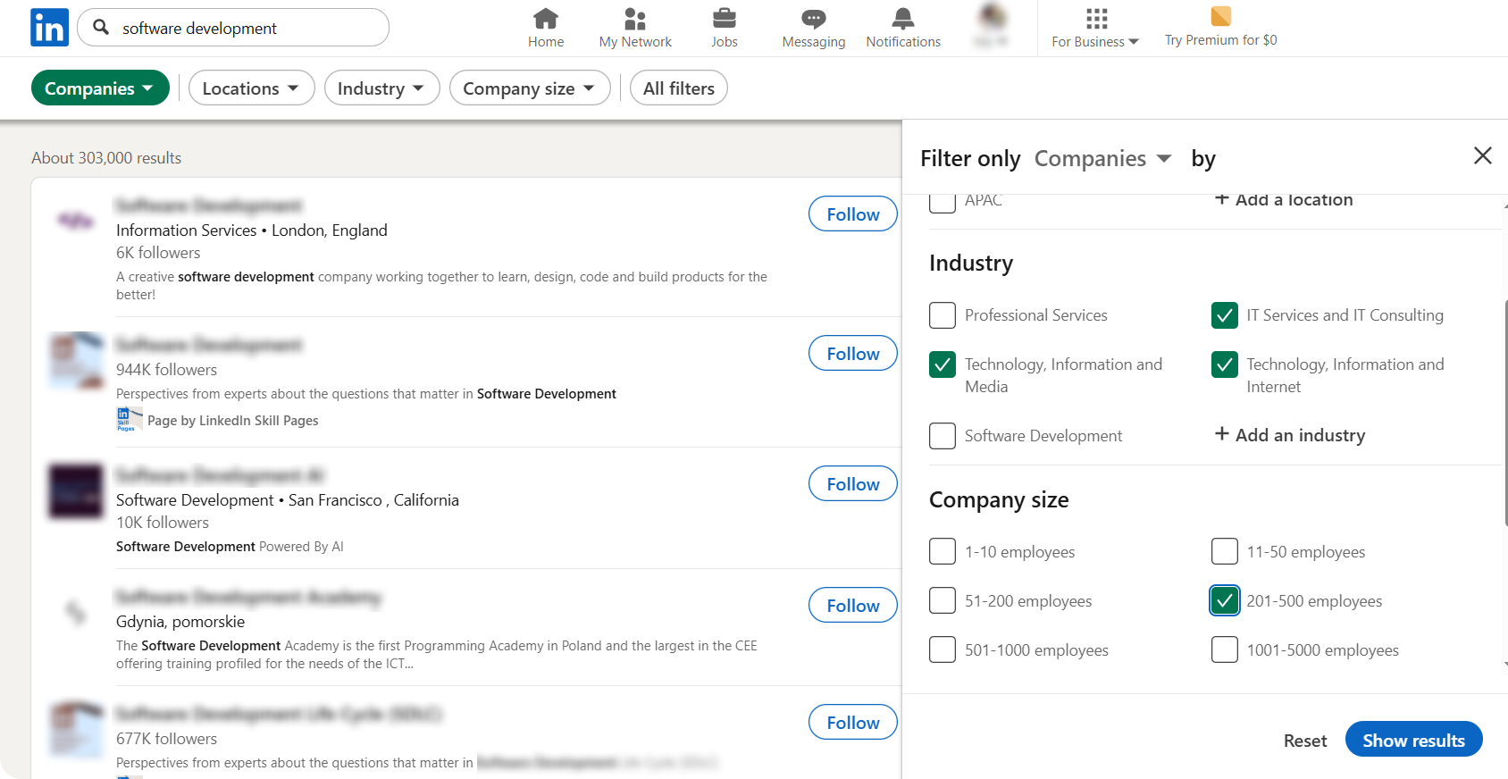
Task: Click Show results button
Action: pyautogui.click(x=1413, y=739)
